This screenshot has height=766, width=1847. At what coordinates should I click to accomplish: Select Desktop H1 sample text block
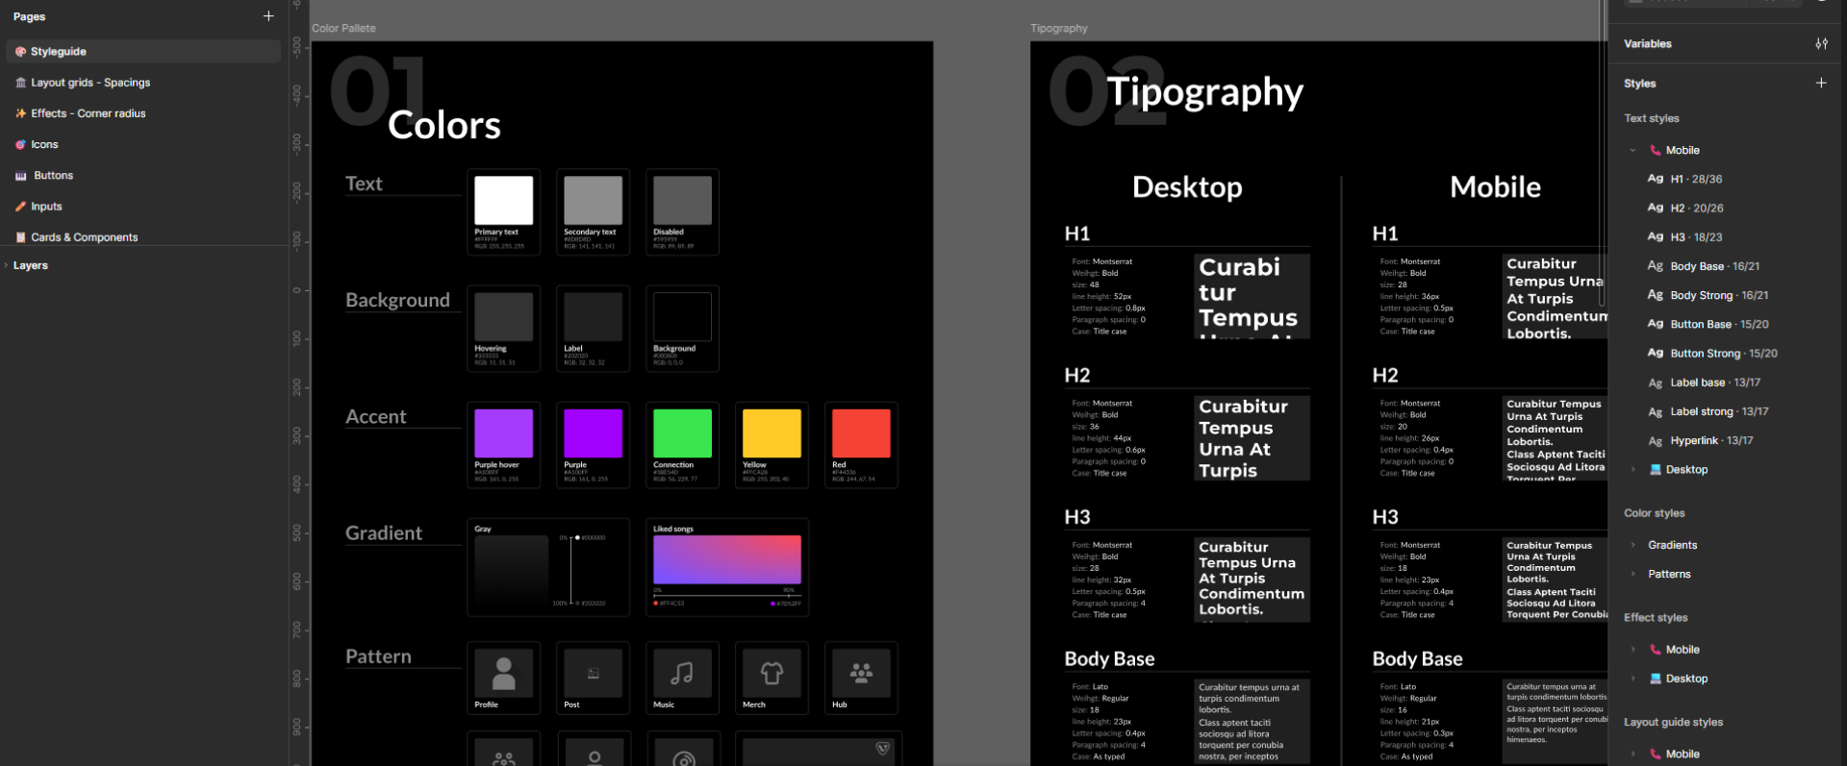coord(1252,296)
